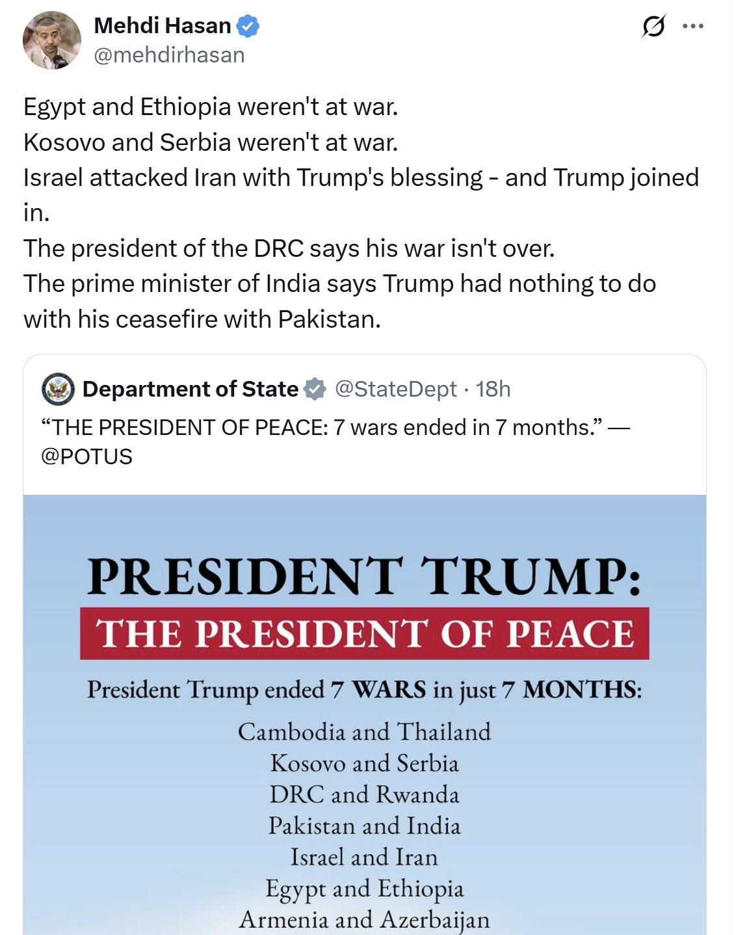Click the Grok slashed-circle icon
The image size is (736, 935).
[653, 27]
